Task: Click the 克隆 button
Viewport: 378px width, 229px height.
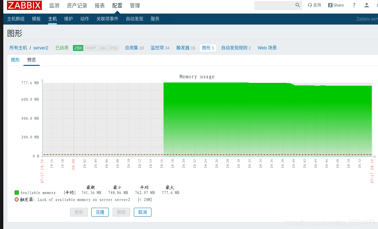Action: pyautogui.click(x=100, y=212)
